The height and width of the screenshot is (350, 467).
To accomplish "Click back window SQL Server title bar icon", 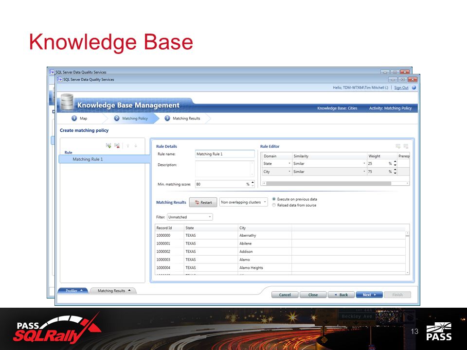I will (52, 72).
